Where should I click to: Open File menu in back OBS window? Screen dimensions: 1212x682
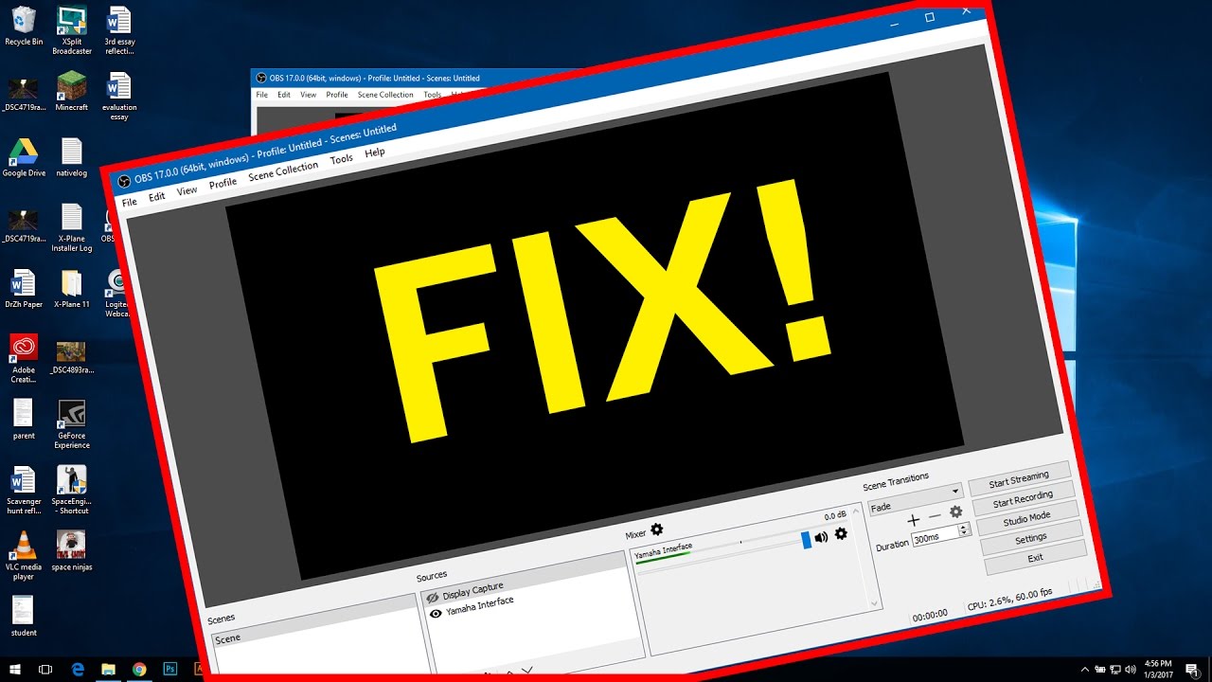click(x=261, y=95)
